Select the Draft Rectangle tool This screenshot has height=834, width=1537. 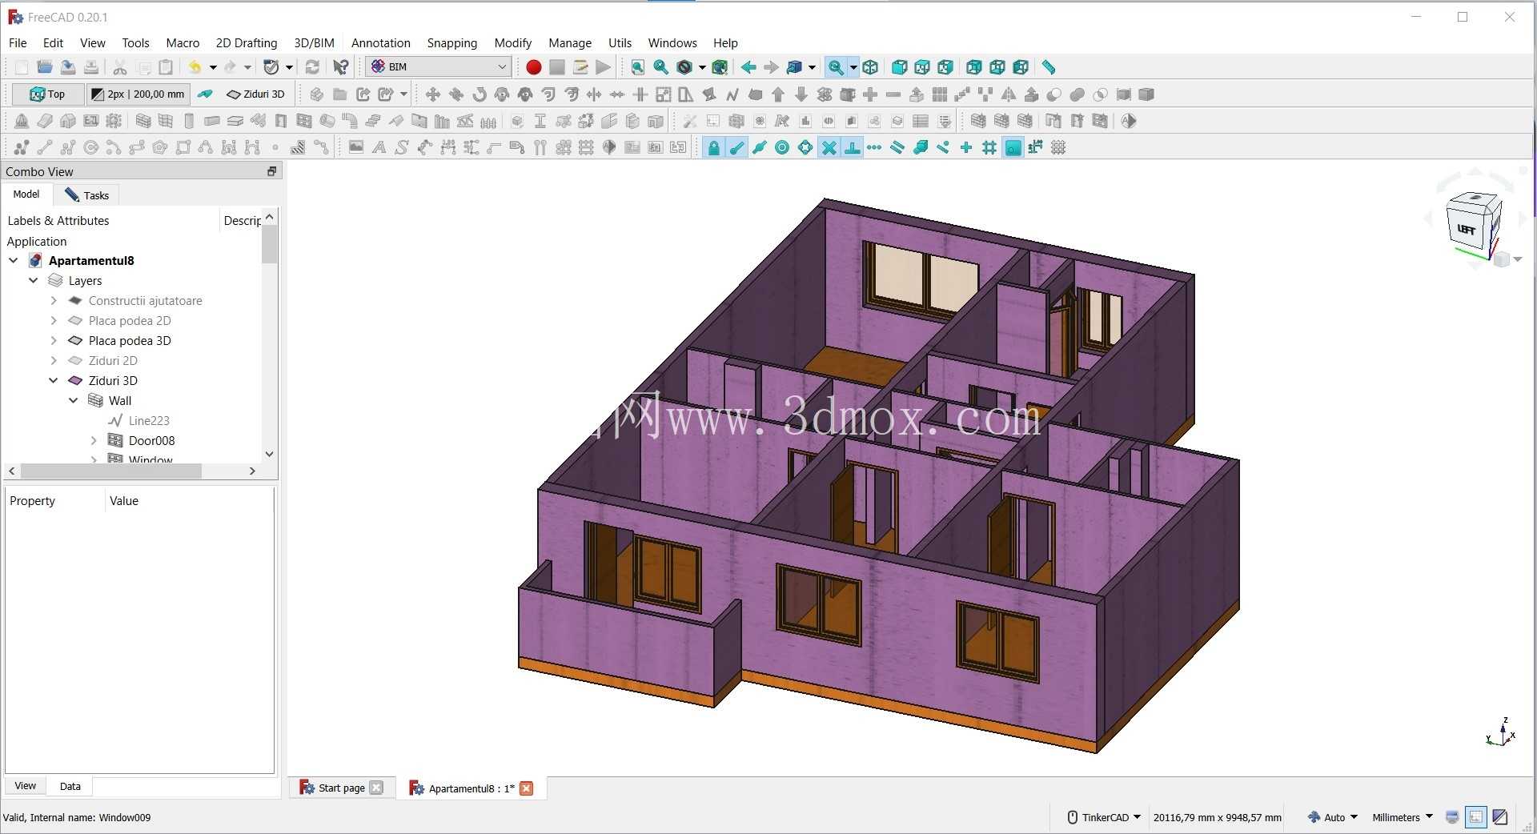183,147
